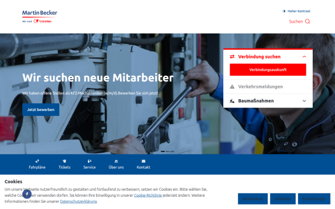Click the Baumaßnahmen heading text
335x209 pixels.
tap(256, 101)
